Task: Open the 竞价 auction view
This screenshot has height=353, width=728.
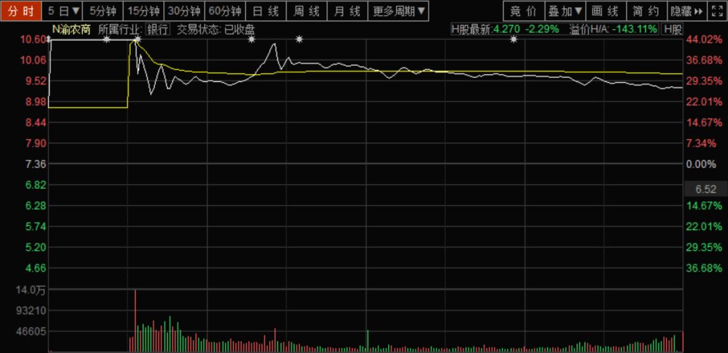Action: pos(523,11)
